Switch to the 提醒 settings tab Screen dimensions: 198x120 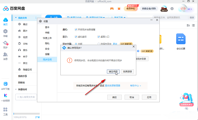click(47, 54)
